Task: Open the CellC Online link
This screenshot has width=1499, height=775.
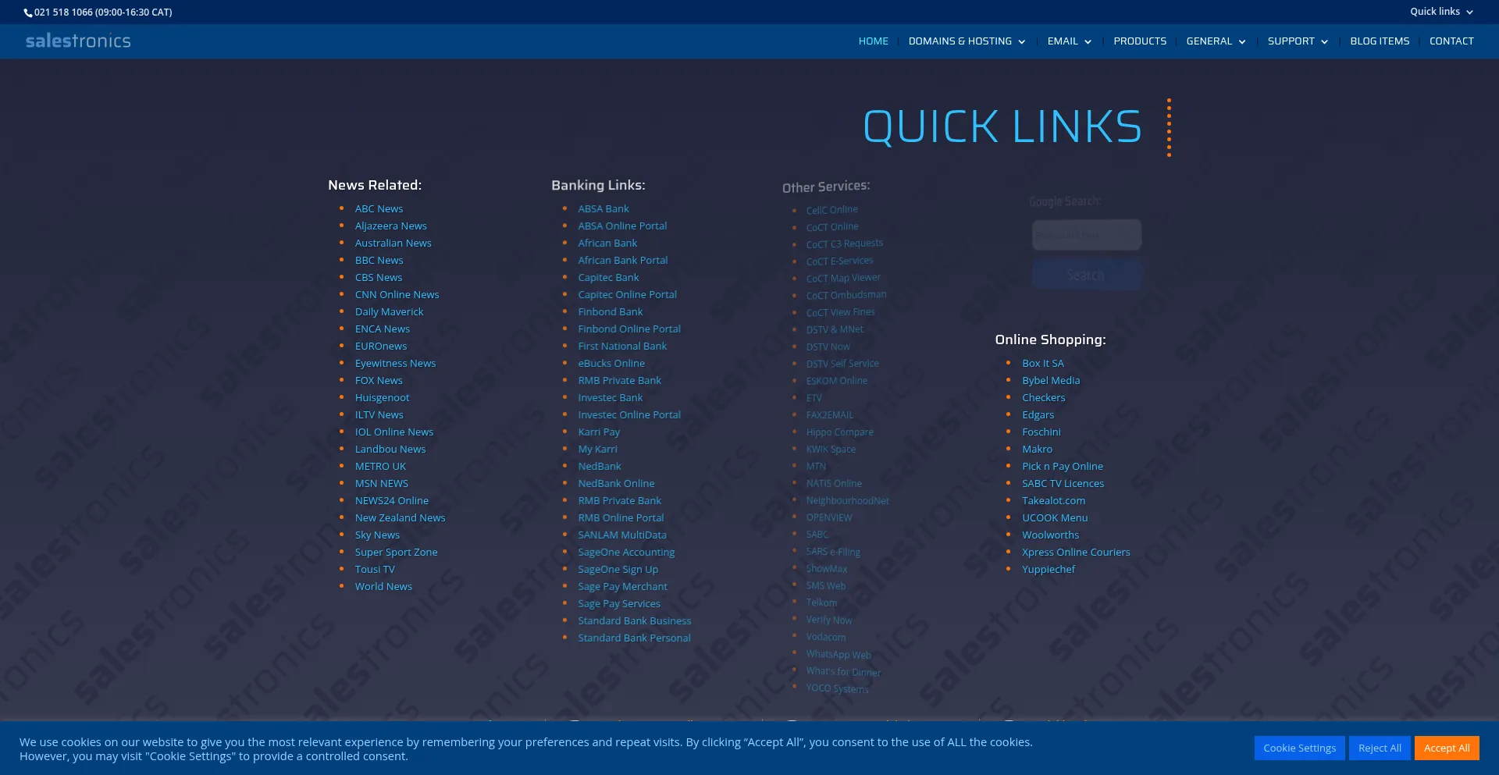Action: [x=832, y=210]
